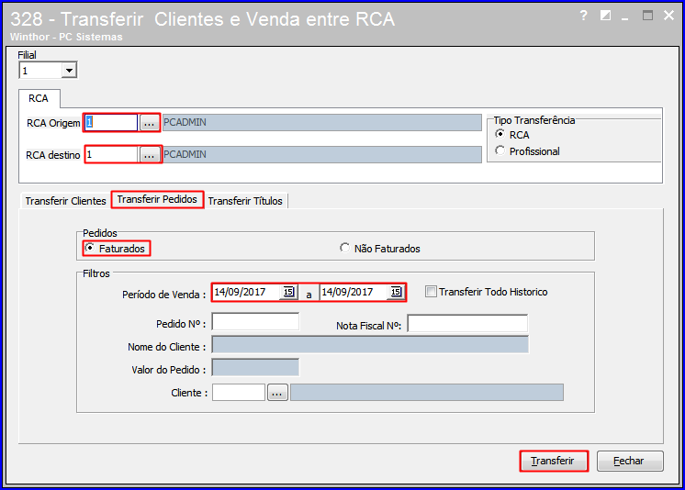685x490 pixels.
Task: Open RCA destino search ellipsis button
Action: point(149,155)
